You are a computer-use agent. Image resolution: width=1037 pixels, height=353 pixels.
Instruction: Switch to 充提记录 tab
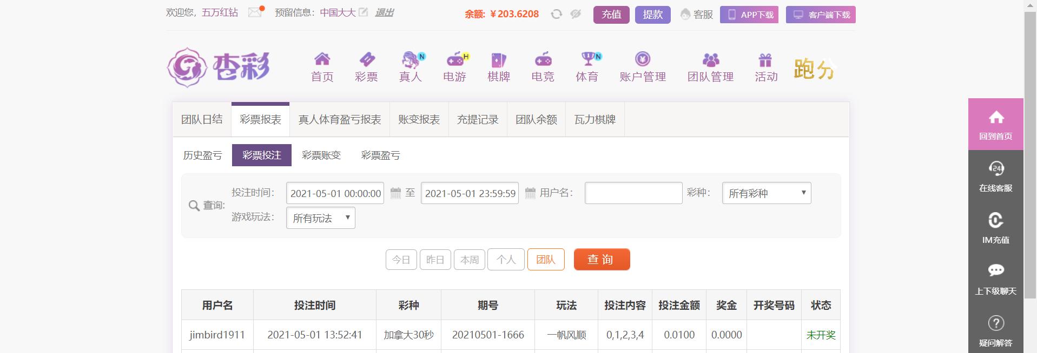[478, 120]
